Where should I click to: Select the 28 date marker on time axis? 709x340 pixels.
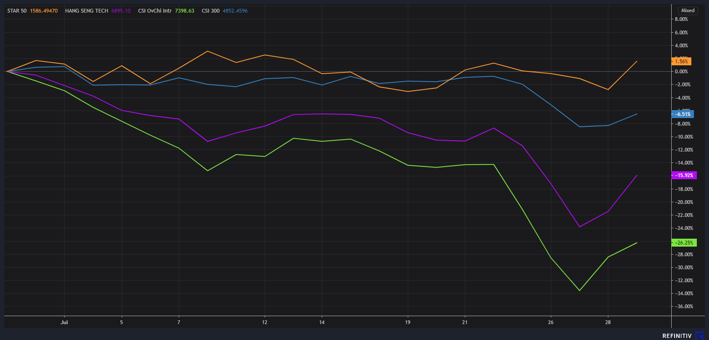coord(608,322)
